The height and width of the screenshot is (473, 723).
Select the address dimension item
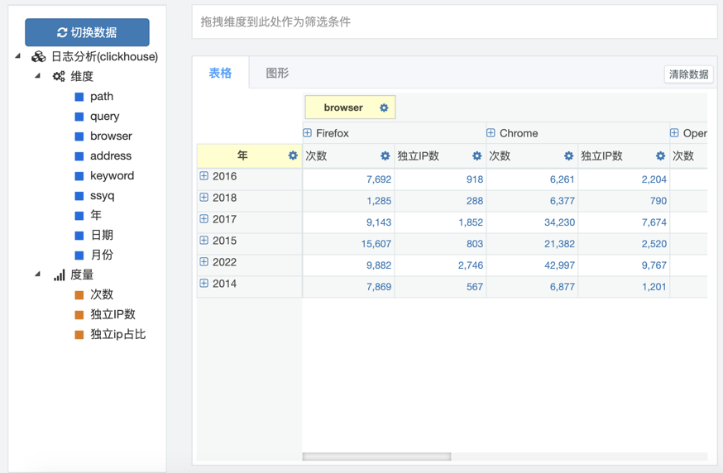click(111, 155)
